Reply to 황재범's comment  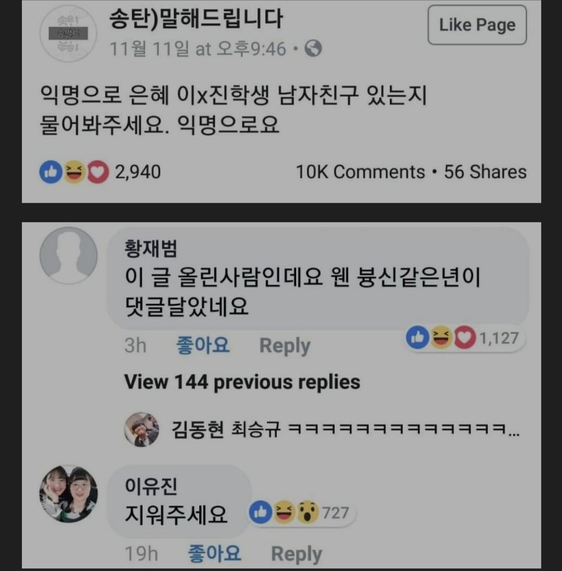(x=285, y=346)
